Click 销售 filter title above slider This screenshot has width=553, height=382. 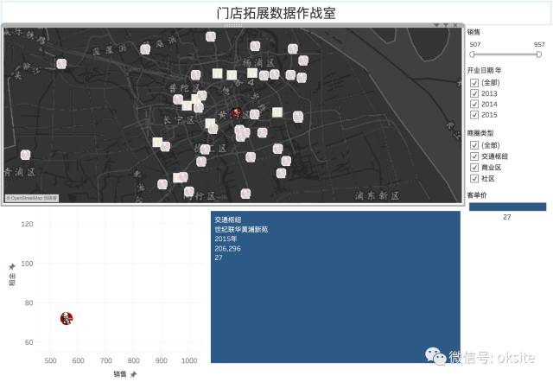[x=474, y=32]
